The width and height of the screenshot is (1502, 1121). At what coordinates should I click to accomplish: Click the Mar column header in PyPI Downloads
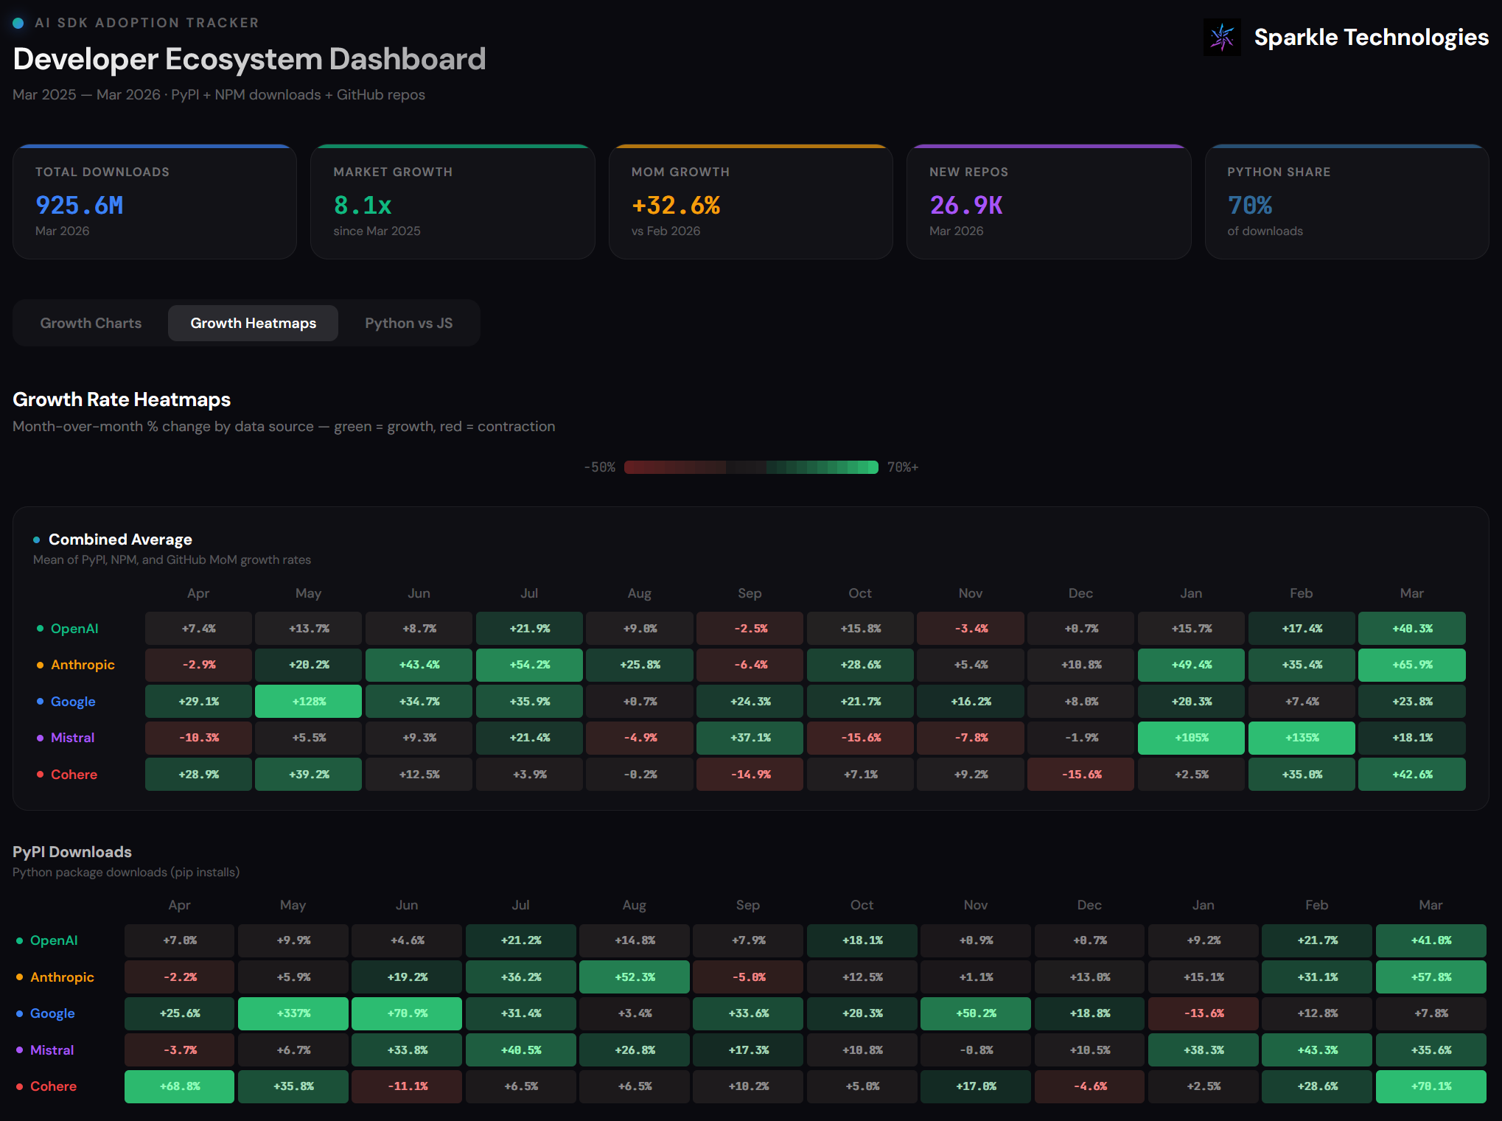[x=1431, y=905]
